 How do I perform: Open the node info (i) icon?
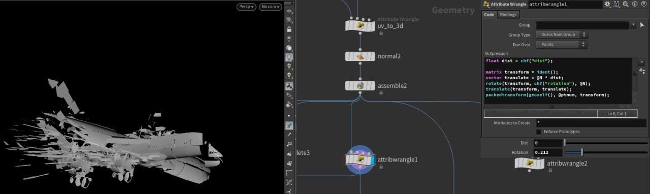635,4
